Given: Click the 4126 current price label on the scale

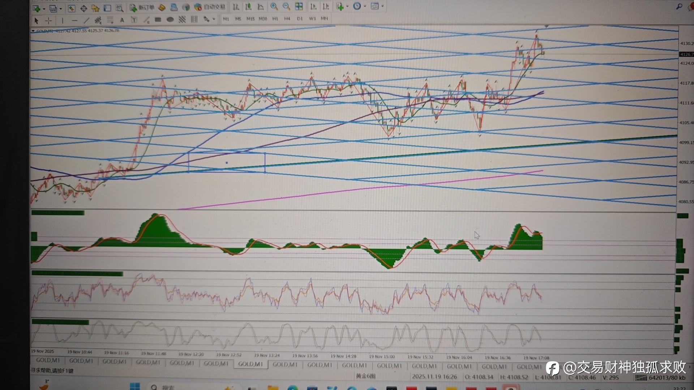Looking at the screenshot, I should [686, 54].
